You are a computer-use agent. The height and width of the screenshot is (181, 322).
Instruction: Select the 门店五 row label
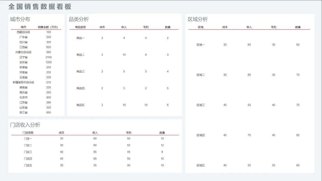[x=28, y=165]
